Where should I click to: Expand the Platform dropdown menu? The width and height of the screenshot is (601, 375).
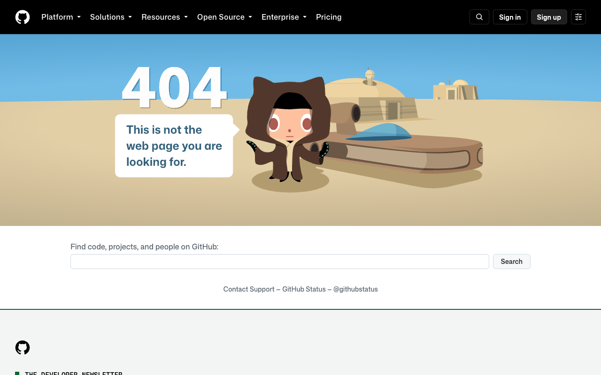click(x=61, y=17)
